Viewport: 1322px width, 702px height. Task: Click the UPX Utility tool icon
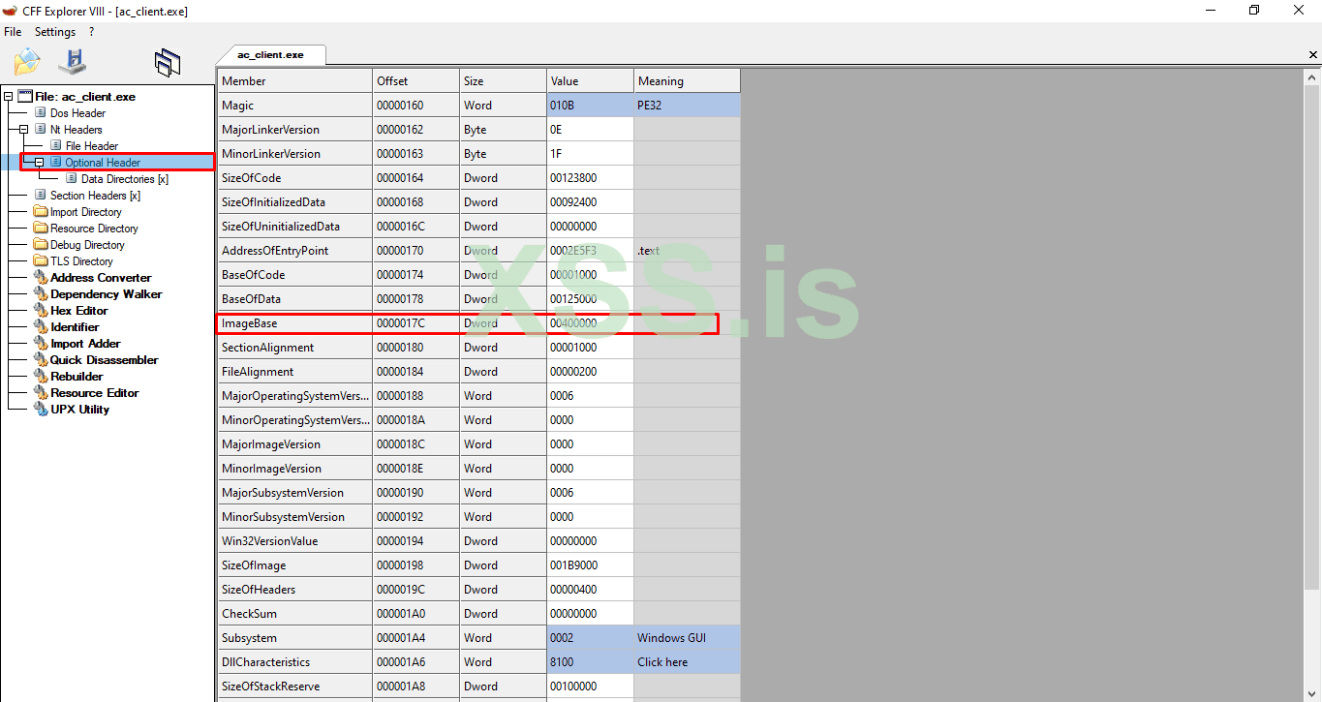point(41,410)
